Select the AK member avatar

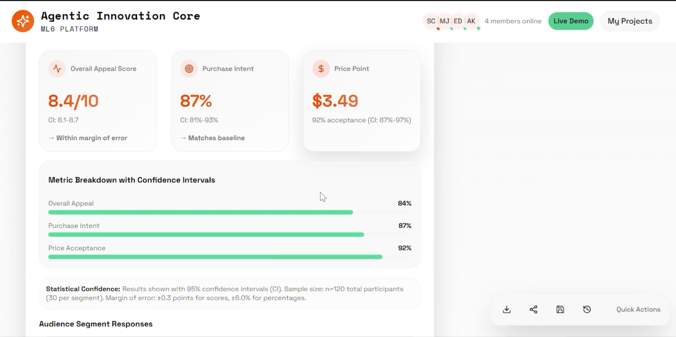coord(471,21)
